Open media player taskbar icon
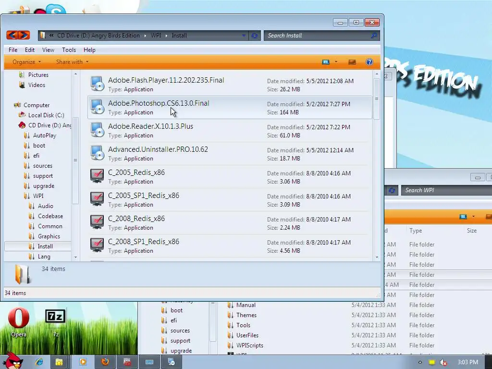492x369 pixels. 83,362
